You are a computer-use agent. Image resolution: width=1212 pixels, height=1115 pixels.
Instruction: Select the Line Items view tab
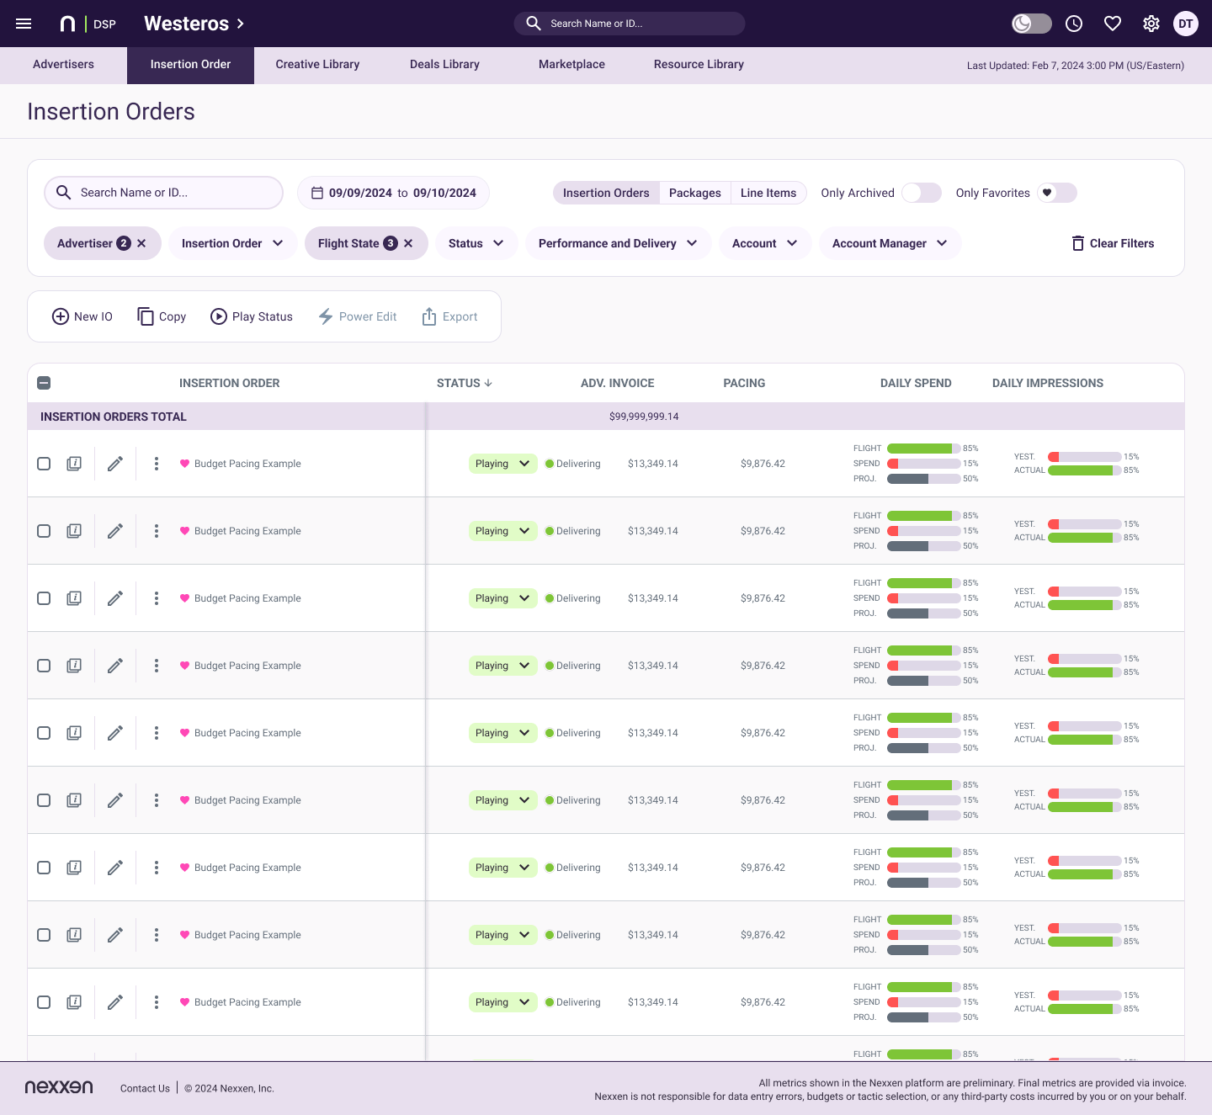768,193
